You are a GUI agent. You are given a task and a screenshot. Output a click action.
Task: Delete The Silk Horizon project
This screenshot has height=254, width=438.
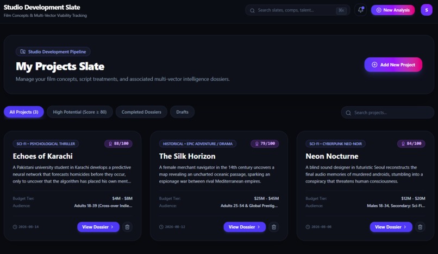click(274, 227)
